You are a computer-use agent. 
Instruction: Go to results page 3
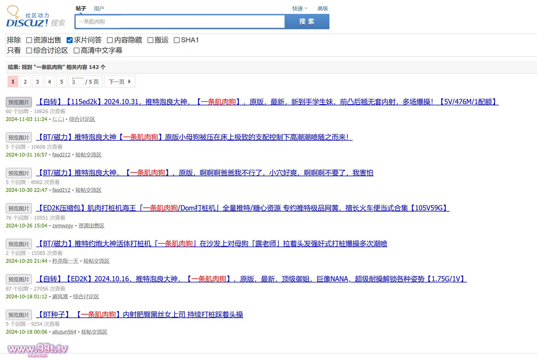[37, 82]
